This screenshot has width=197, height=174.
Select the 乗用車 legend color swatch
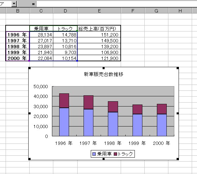(x=94, y=154)
